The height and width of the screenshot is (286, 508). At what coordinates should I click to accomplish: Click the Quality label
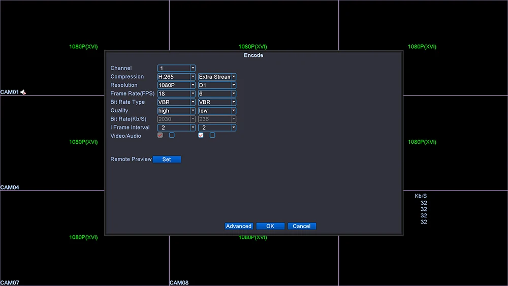pos(119,110)
